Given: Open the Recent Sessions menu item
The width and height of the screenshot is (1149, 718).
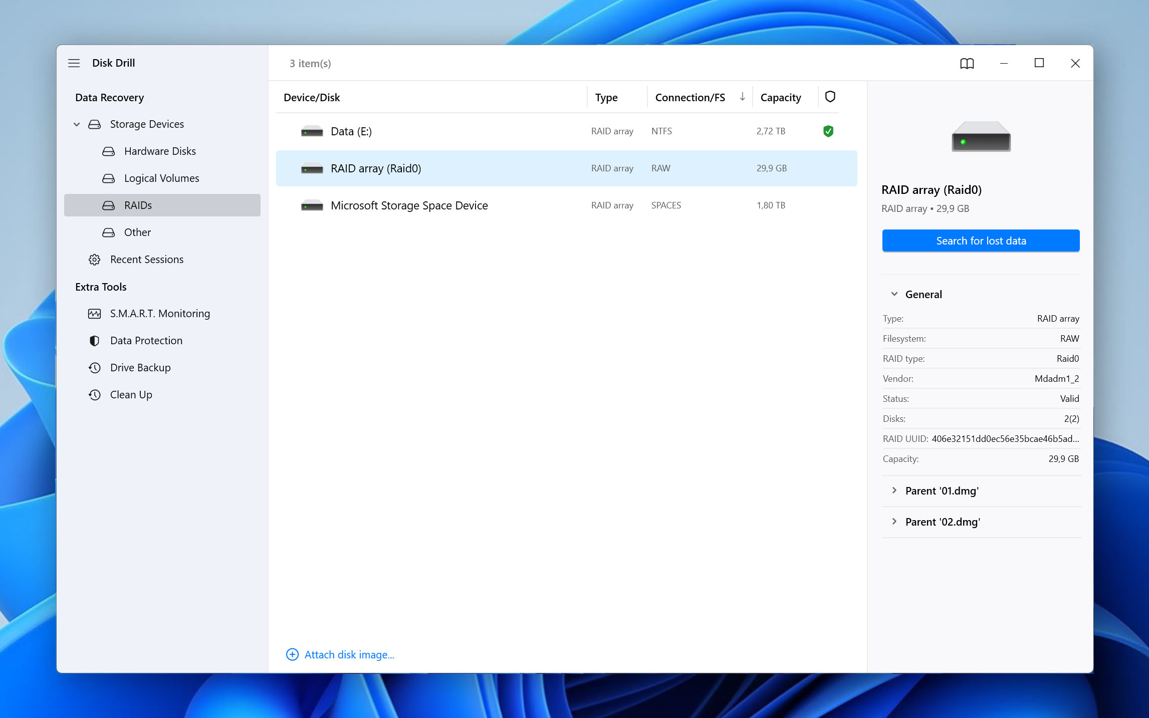Looking at the screenshot, I should [x=147, y=259].
